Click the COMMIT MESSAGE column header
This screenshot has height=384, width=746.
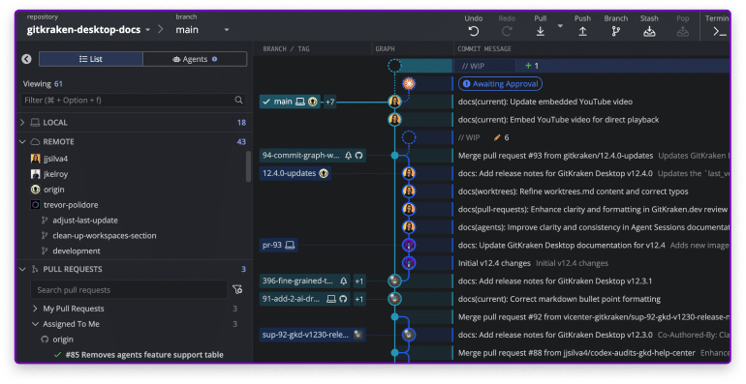483,49
